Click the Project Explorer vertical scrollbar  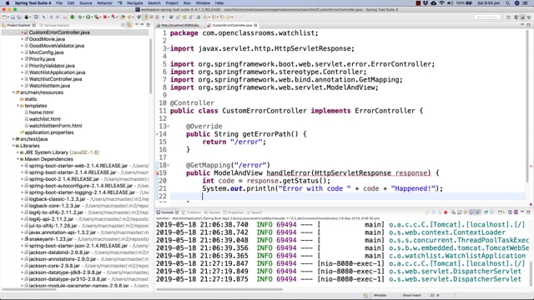(x=150, y=65)
